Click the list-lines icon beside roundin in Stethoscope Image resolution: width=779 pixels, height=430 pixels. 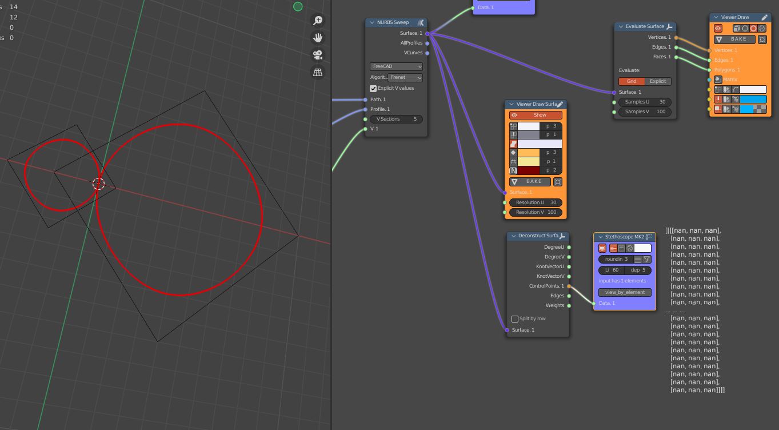point(638,259)
